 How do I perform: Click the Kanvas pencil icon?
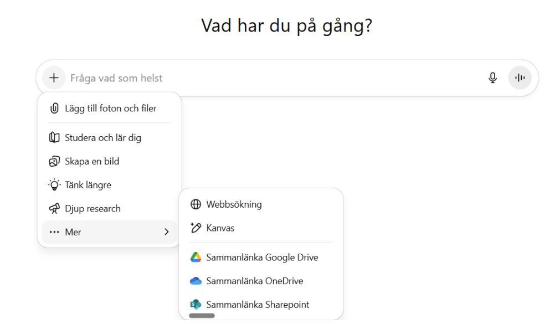pos(196,228)
